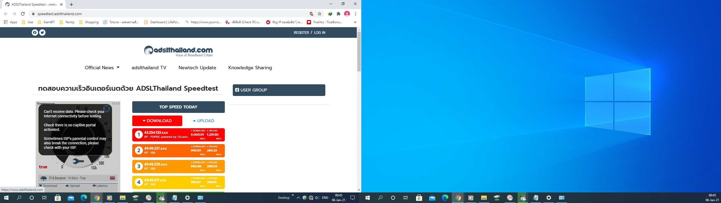Image resolution: width=721 pixels, height=203 pixels.
Task: Open a new Chrome tab with plus button
Action: point(71,4)
